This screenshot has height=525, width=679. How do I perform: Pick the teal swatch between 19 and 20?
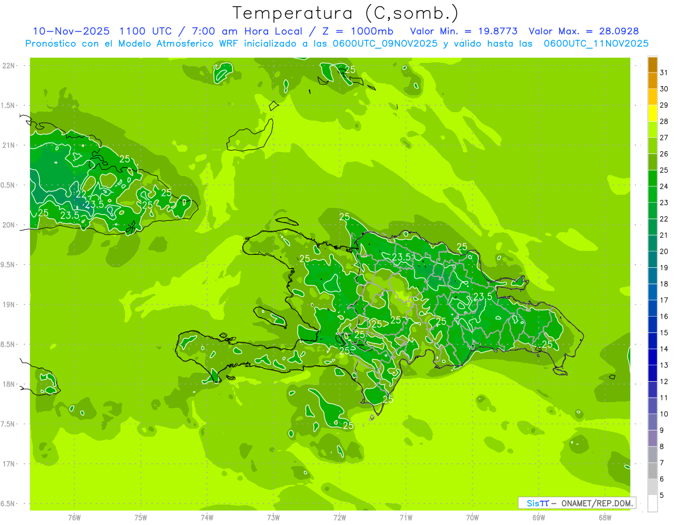point(652,259)
